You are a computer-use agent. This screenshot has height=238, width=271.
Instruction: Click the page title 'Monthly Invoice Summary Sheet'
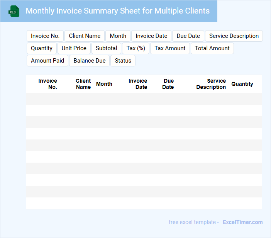coord(117,11)
